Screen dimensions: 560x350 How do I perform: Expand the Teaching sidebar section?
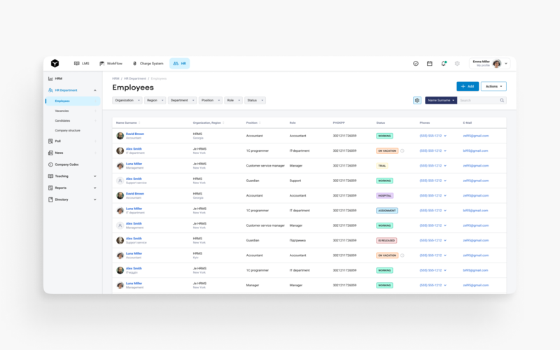pyautogui.click(x=95, y=176)
